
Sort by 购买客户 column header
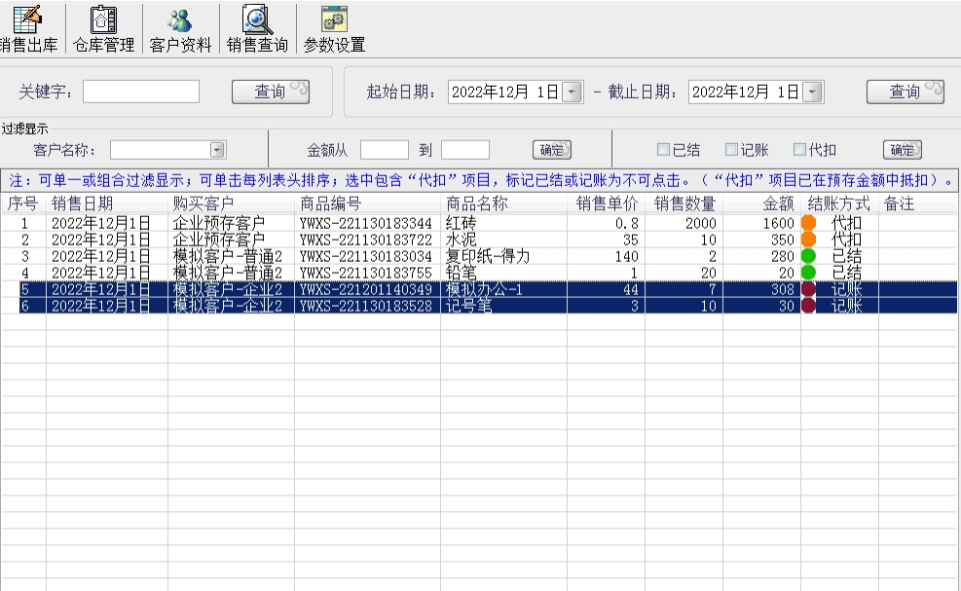231,203
